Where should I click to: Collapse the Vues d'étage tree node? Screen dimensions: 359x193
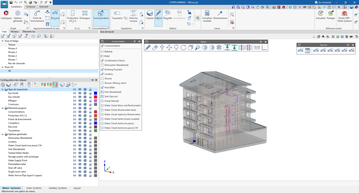click(x=2, y=41)
